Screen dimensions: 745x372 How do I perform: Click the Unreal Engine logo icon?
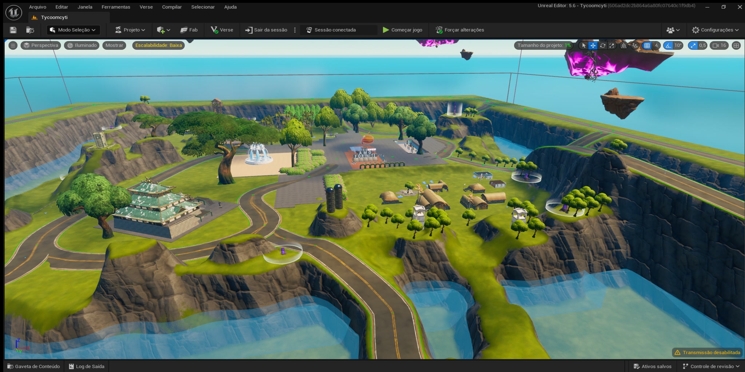[x=14, y=12]
